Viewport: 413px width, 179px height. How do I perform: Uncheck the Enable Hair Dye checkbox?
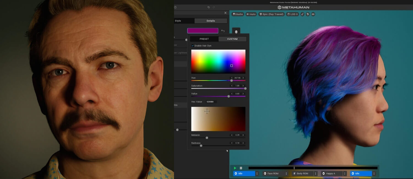coord(193,46)
